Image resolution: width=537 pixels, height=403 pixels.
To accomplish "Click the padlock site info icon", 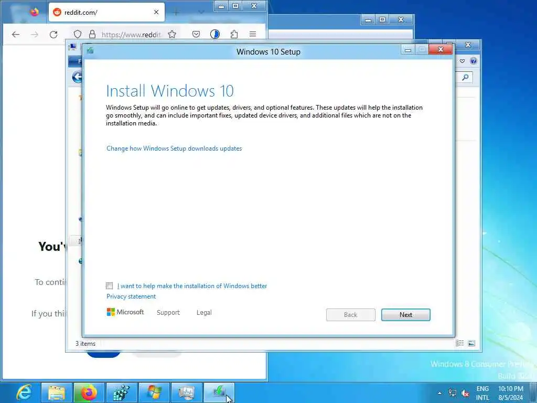I will [92, 34].
